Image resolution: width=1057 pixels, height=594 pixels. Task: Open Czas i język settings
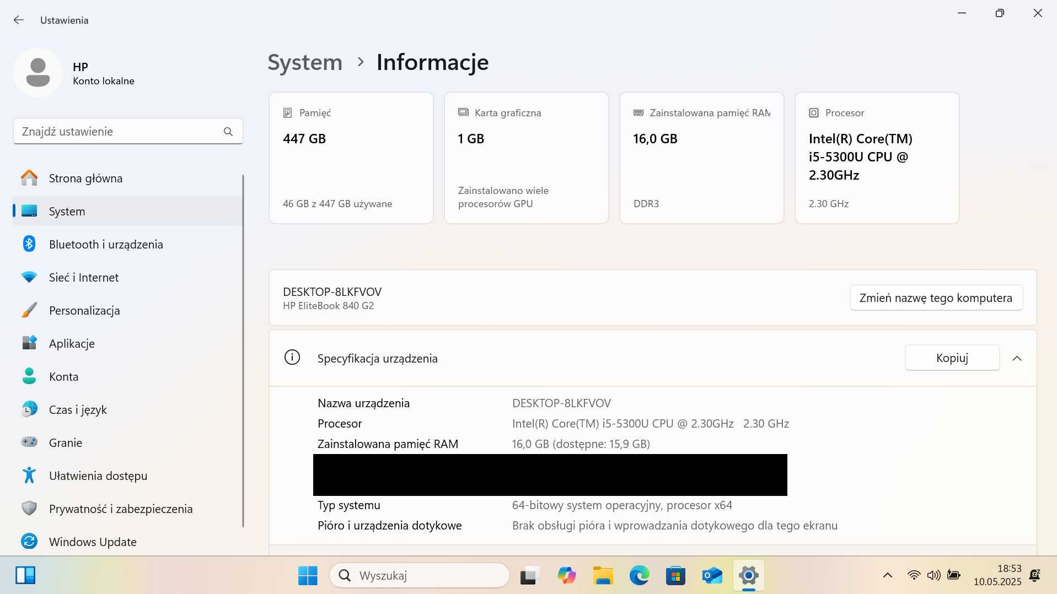click(127, 409)
